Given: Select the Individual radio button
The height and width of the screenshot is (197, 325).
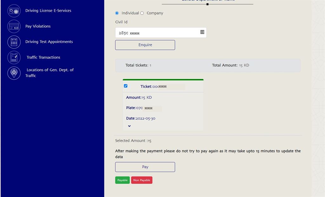Looking at the screenshot, I should (117, 13).
